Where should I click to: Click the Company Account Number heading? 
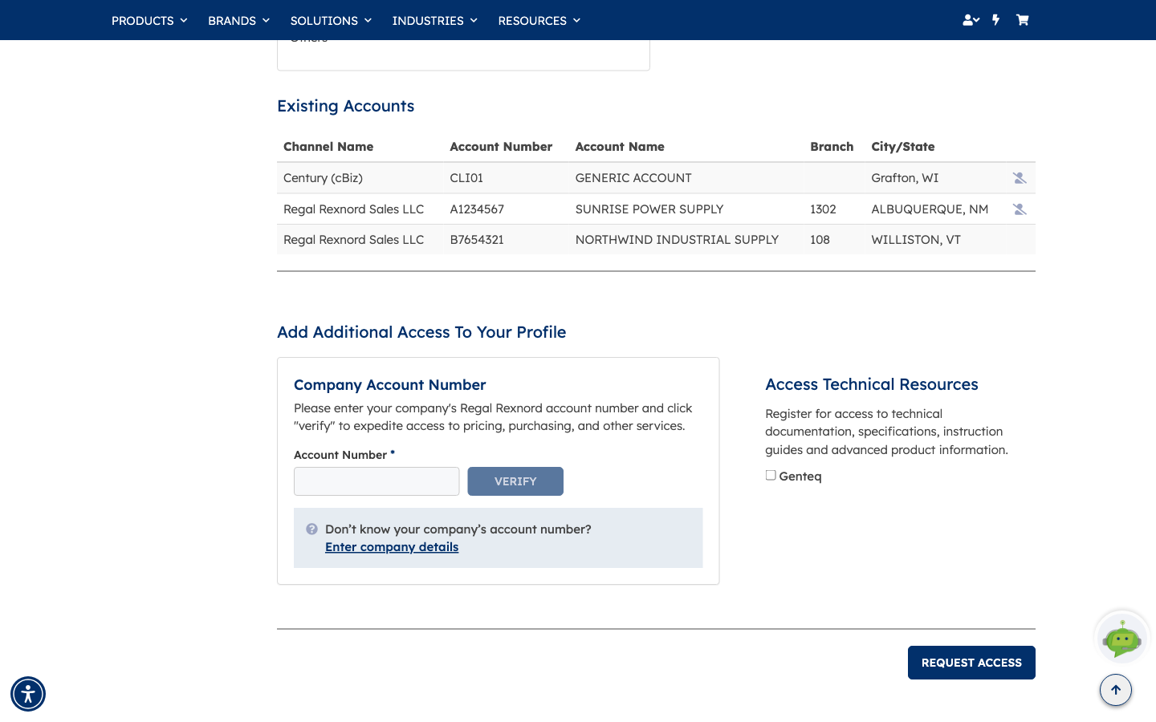(x=390, y=385)
